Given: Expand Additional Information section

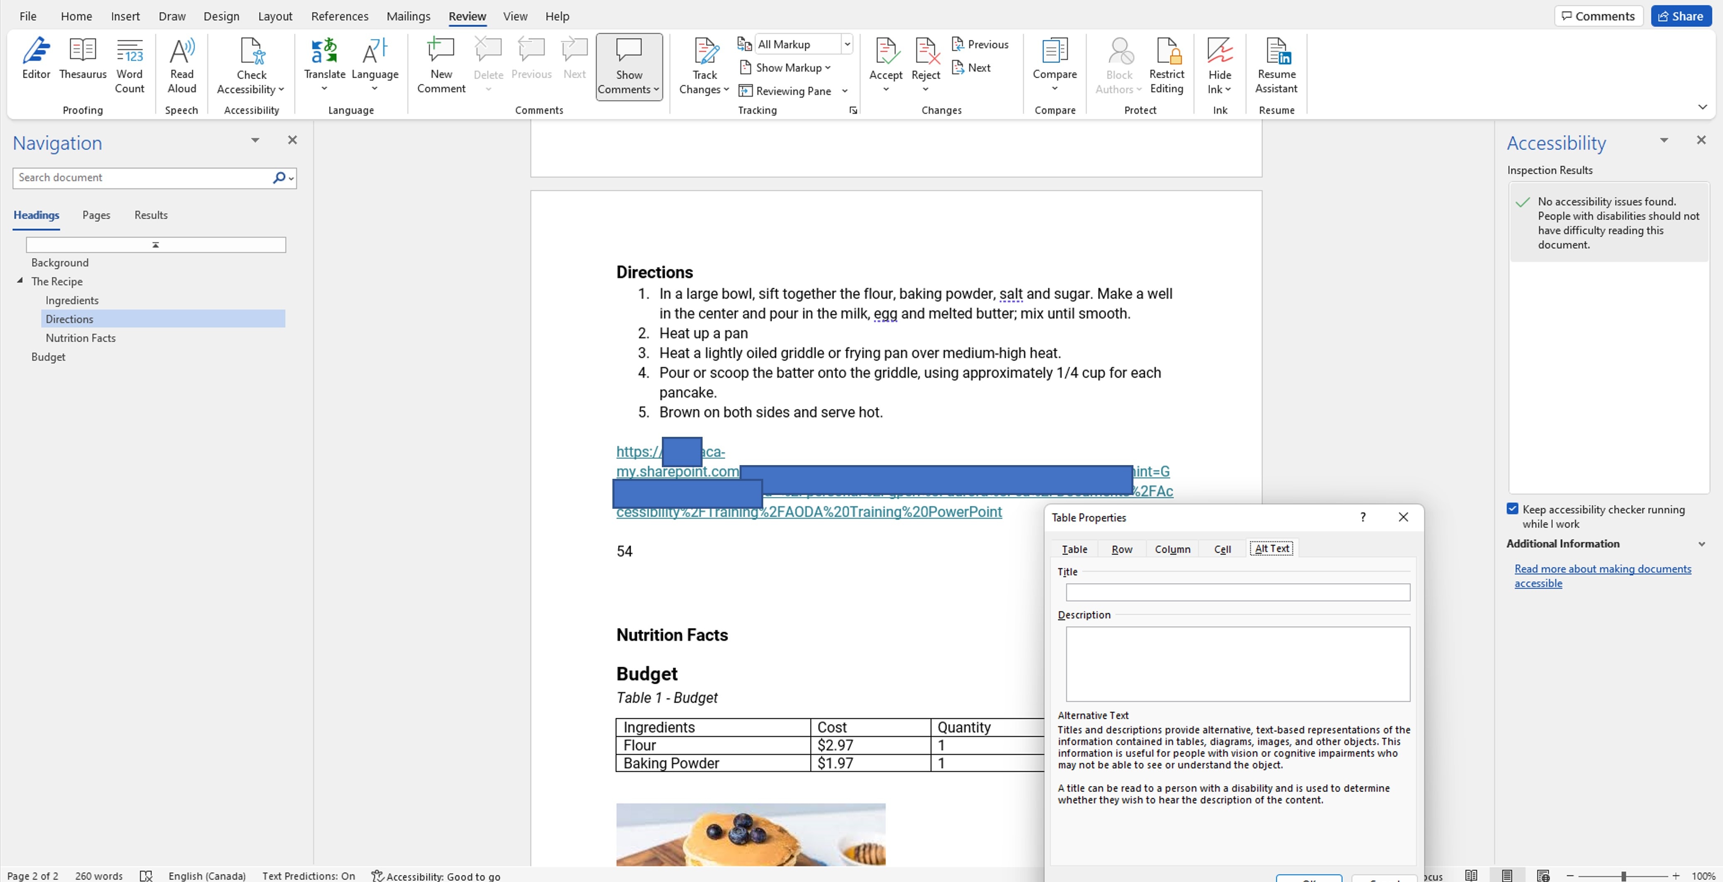Looking at the screenshot, I should pyautogui.click(x=1701, y=544).
